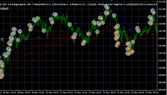167x95 pixels.
Task: Click the blue marker near 110.795 above 21 Nov 03:15
Action: [x=44, y=31]
